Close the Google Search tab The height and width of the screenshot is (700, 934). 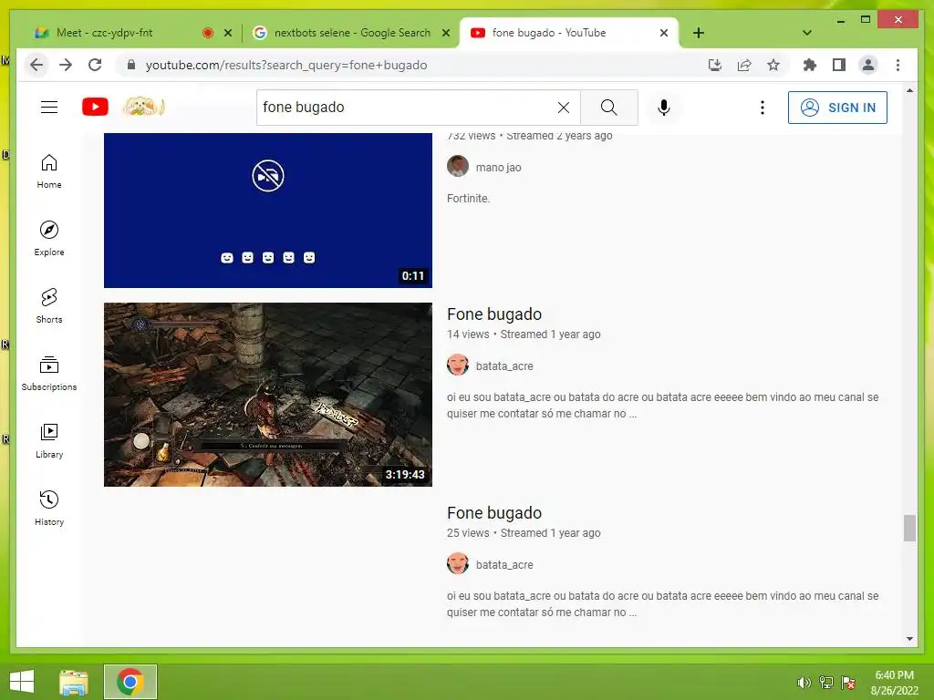pos(445,34)
